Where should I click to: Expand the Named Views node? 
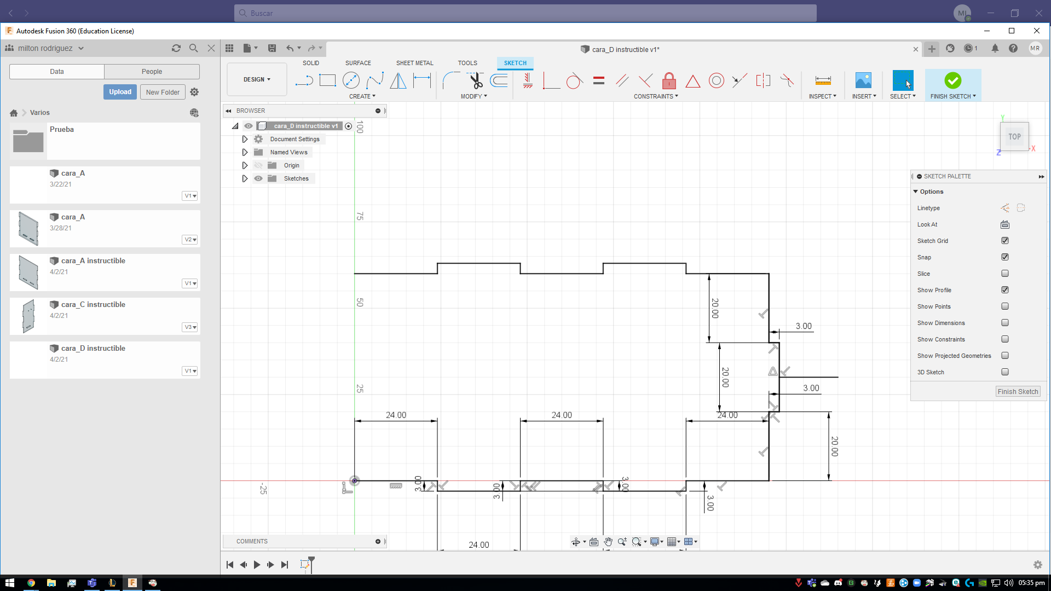245,152
